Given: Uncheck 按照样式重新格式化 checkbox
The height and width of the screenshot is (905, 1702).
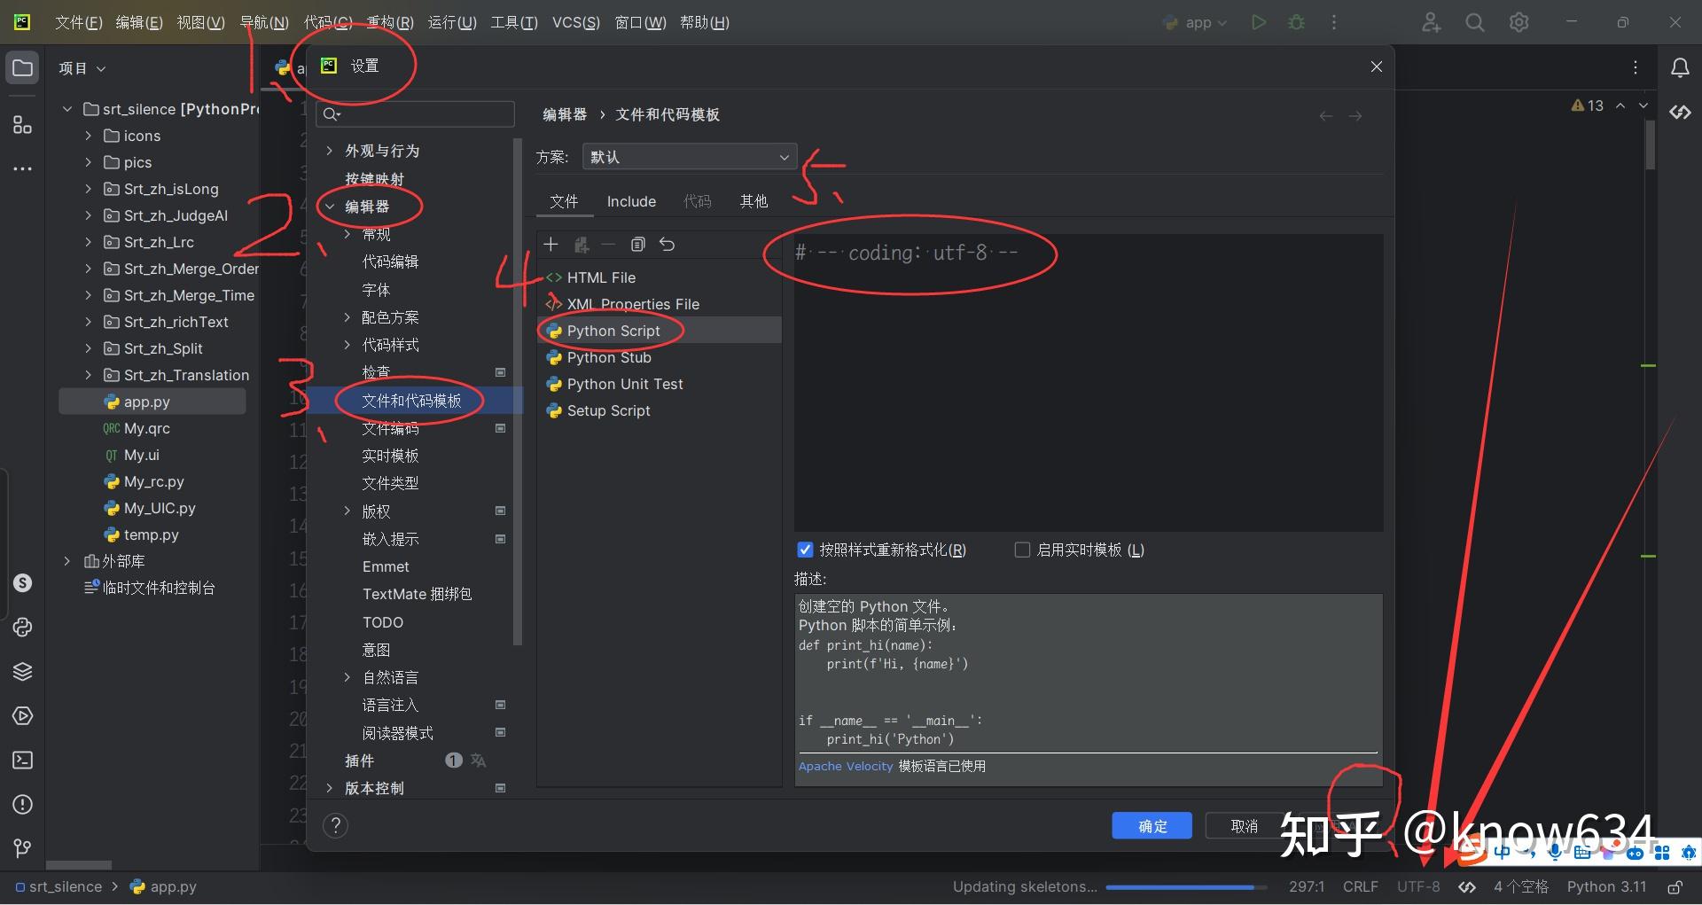Looking at the screenshot, I should (x=805, y=550).
